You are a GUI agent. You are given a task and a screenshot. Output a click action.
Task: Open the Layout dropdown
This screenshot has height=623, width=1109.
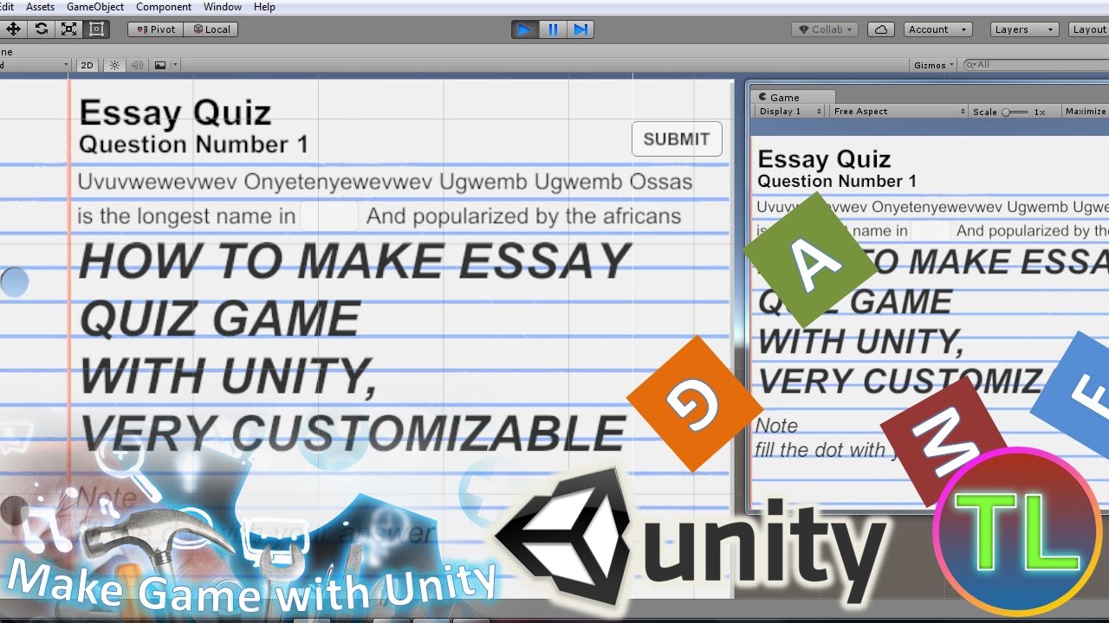coord(1088,29)
